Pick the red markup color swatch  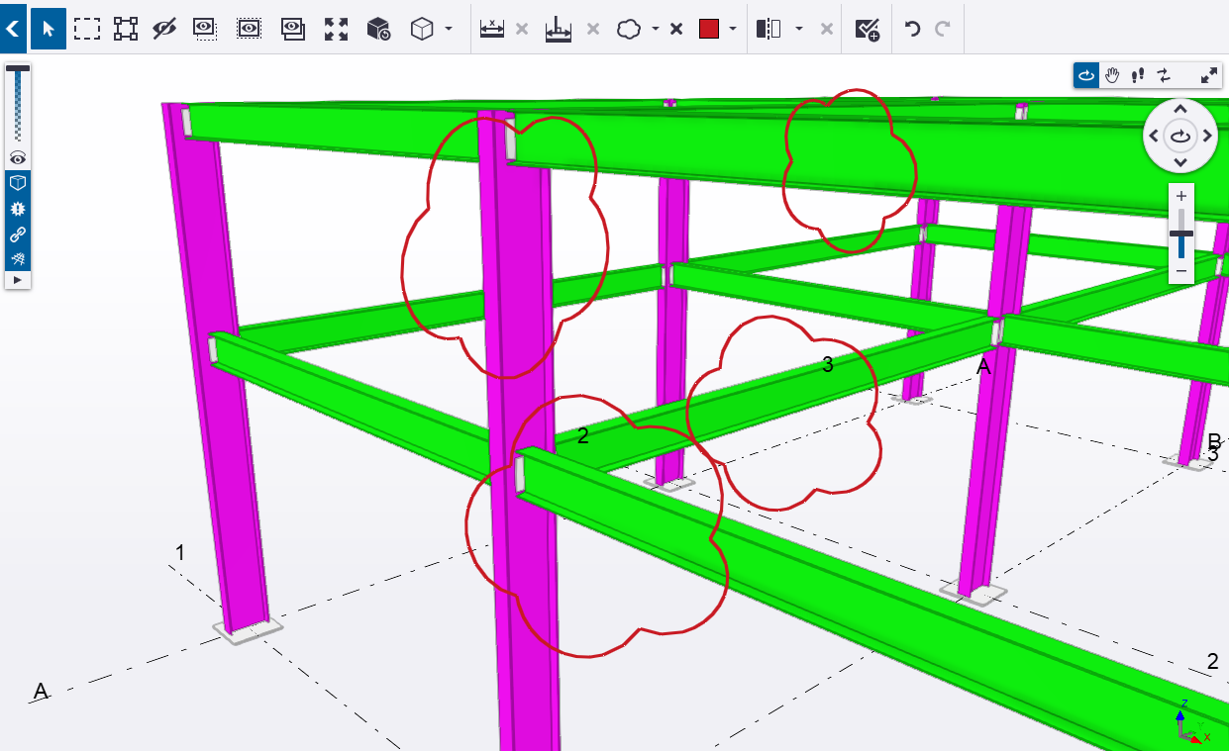(x=709, y=29)
